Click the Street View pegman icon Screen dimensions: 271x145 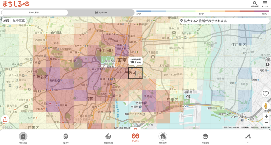(266, 106)
